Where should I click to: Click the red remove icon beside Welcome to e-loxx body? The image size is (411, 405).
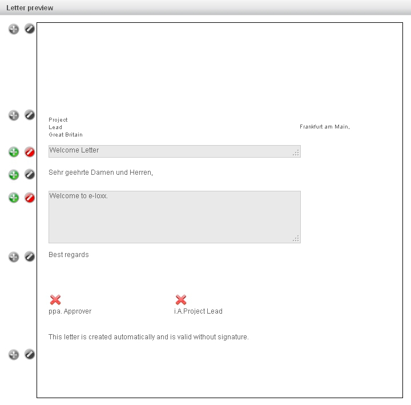pyautogui.click(x=30, y=198)
